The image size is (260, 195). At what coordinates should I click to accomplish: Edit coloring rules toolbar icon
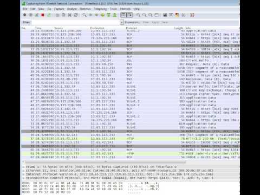click(177, 15)
